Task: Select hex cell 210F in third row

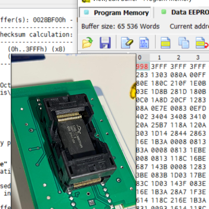Action: tap(178, 83)
